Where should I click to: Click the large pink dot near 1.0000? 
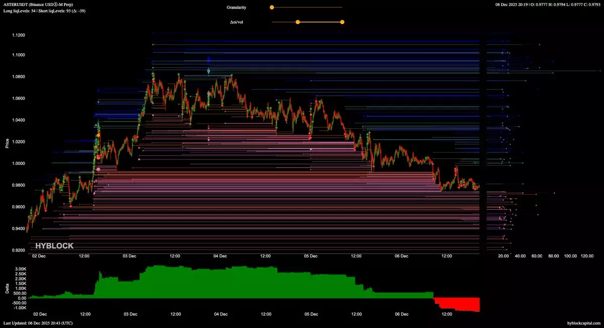[98, 169]
